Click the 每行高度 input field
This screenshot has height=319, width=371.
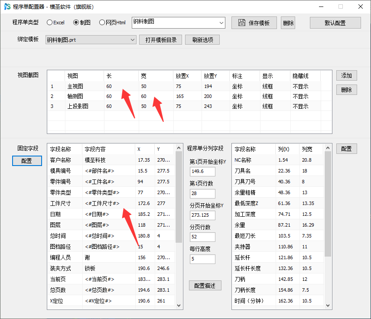202,259
